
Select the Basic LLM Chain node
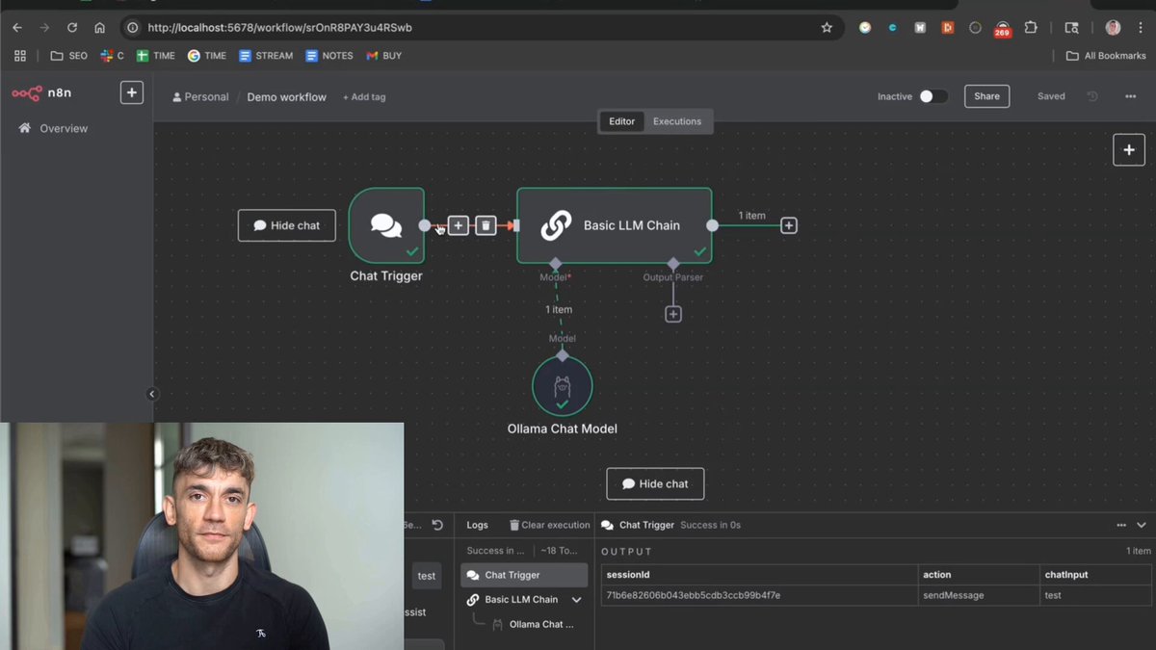tap(615, 225)
